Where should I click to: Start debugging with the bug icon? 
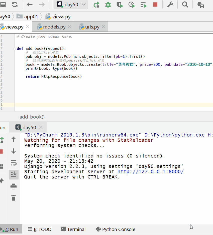(108, 4)
